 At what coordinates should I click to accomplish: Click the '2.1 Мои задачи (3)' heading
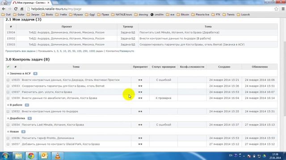pyautogui.click(x=23, y=20)
